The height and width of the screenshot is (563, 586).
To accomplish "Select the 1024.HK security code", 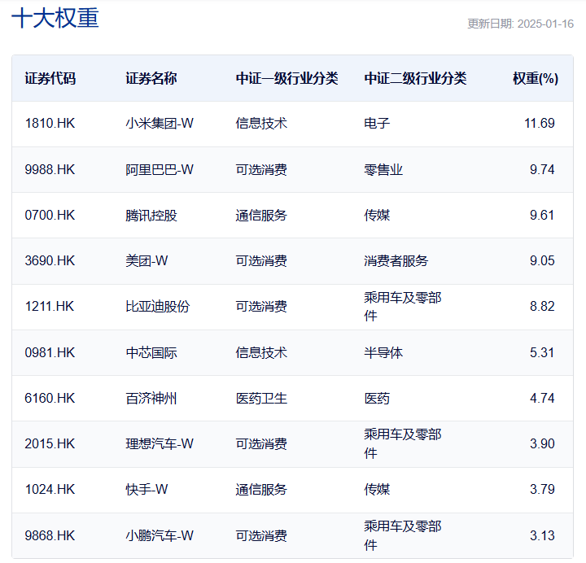I will (x=50, y=490).
